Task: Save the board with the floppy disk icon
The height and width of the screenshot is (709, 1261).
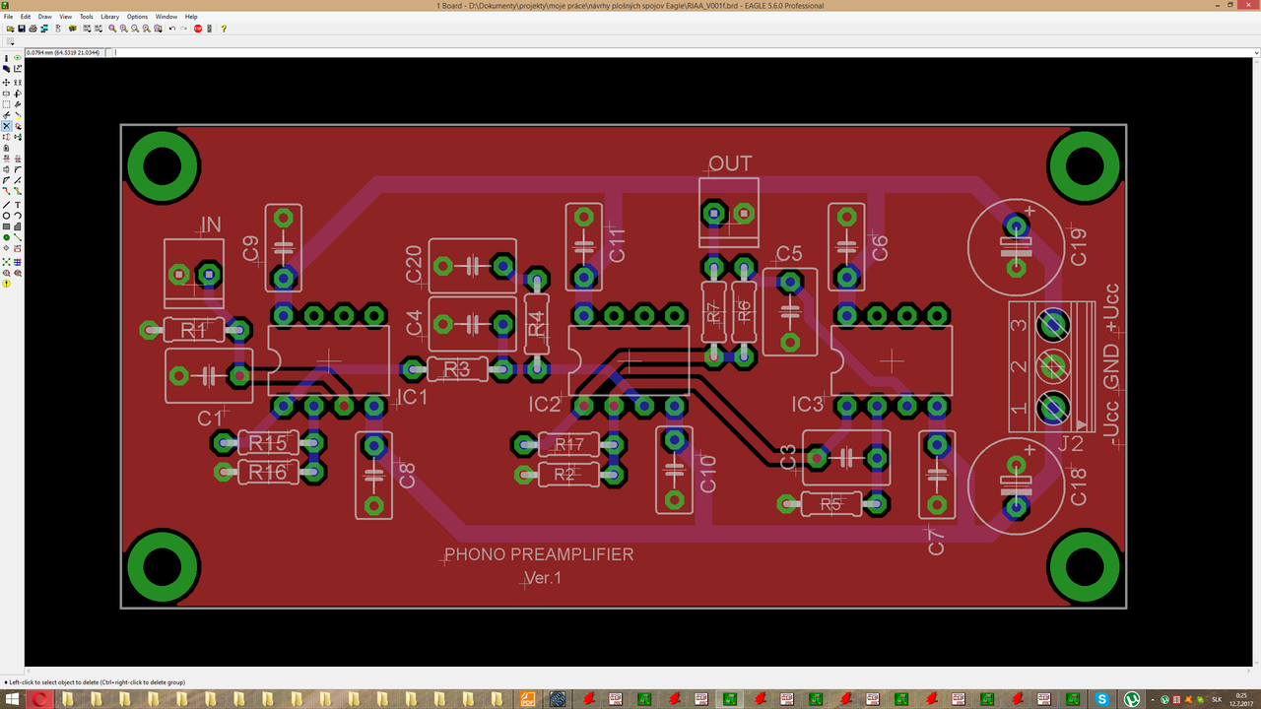Action: 21,29
